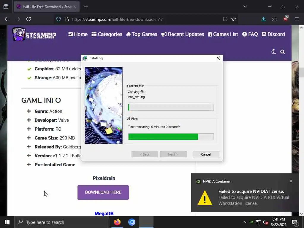Open the Top Games menu item
304x228 pixels.
click(x=142, y=34)
